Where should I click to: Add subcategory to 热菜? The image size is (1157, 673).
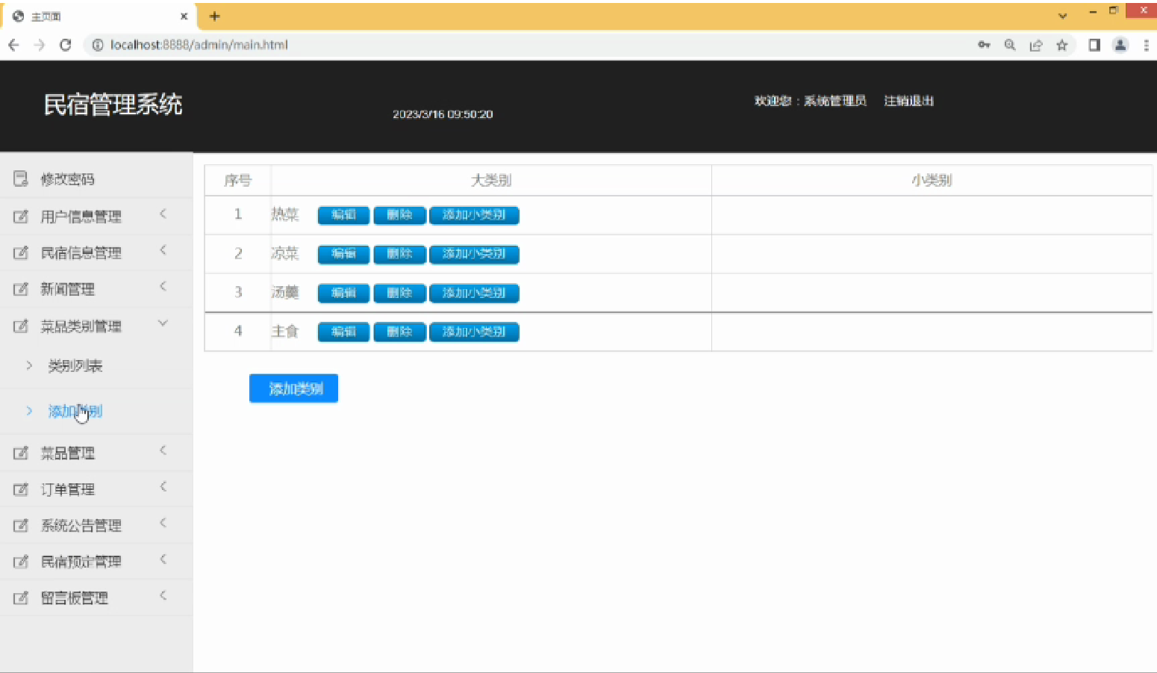pyautogui.click(x=474, y=215)
